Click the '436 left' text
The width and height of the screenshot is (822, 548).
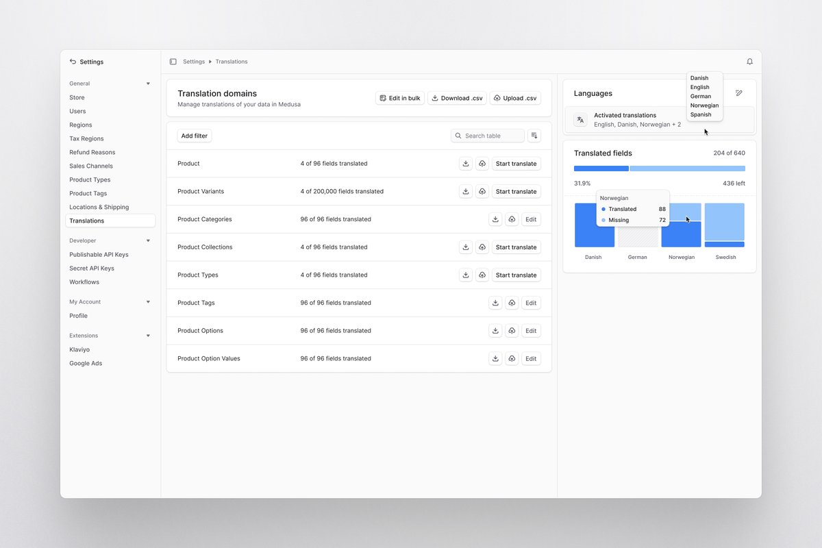(734, 184)
